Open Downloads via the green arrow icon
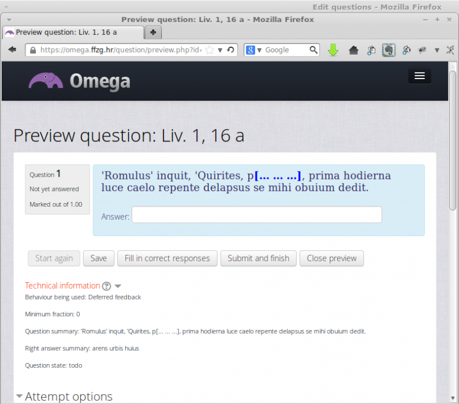Viewport: 459px width, 404px height. [333, 50]
